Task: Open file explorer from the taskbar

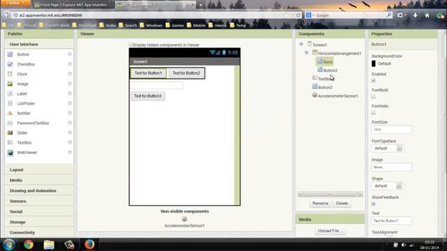Action: (x=49, y=245)
